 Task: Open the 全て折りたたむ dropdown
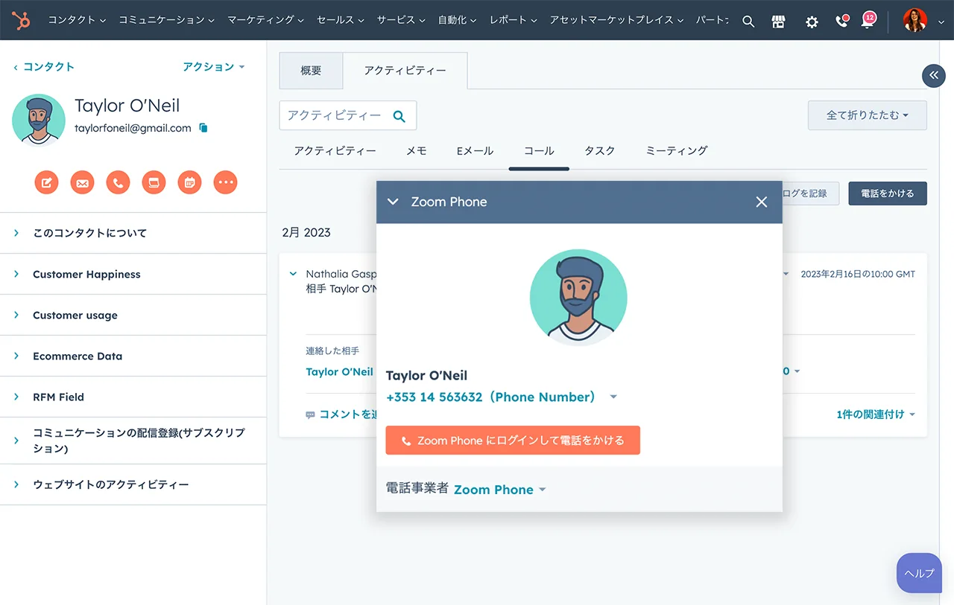pos(868,115)
